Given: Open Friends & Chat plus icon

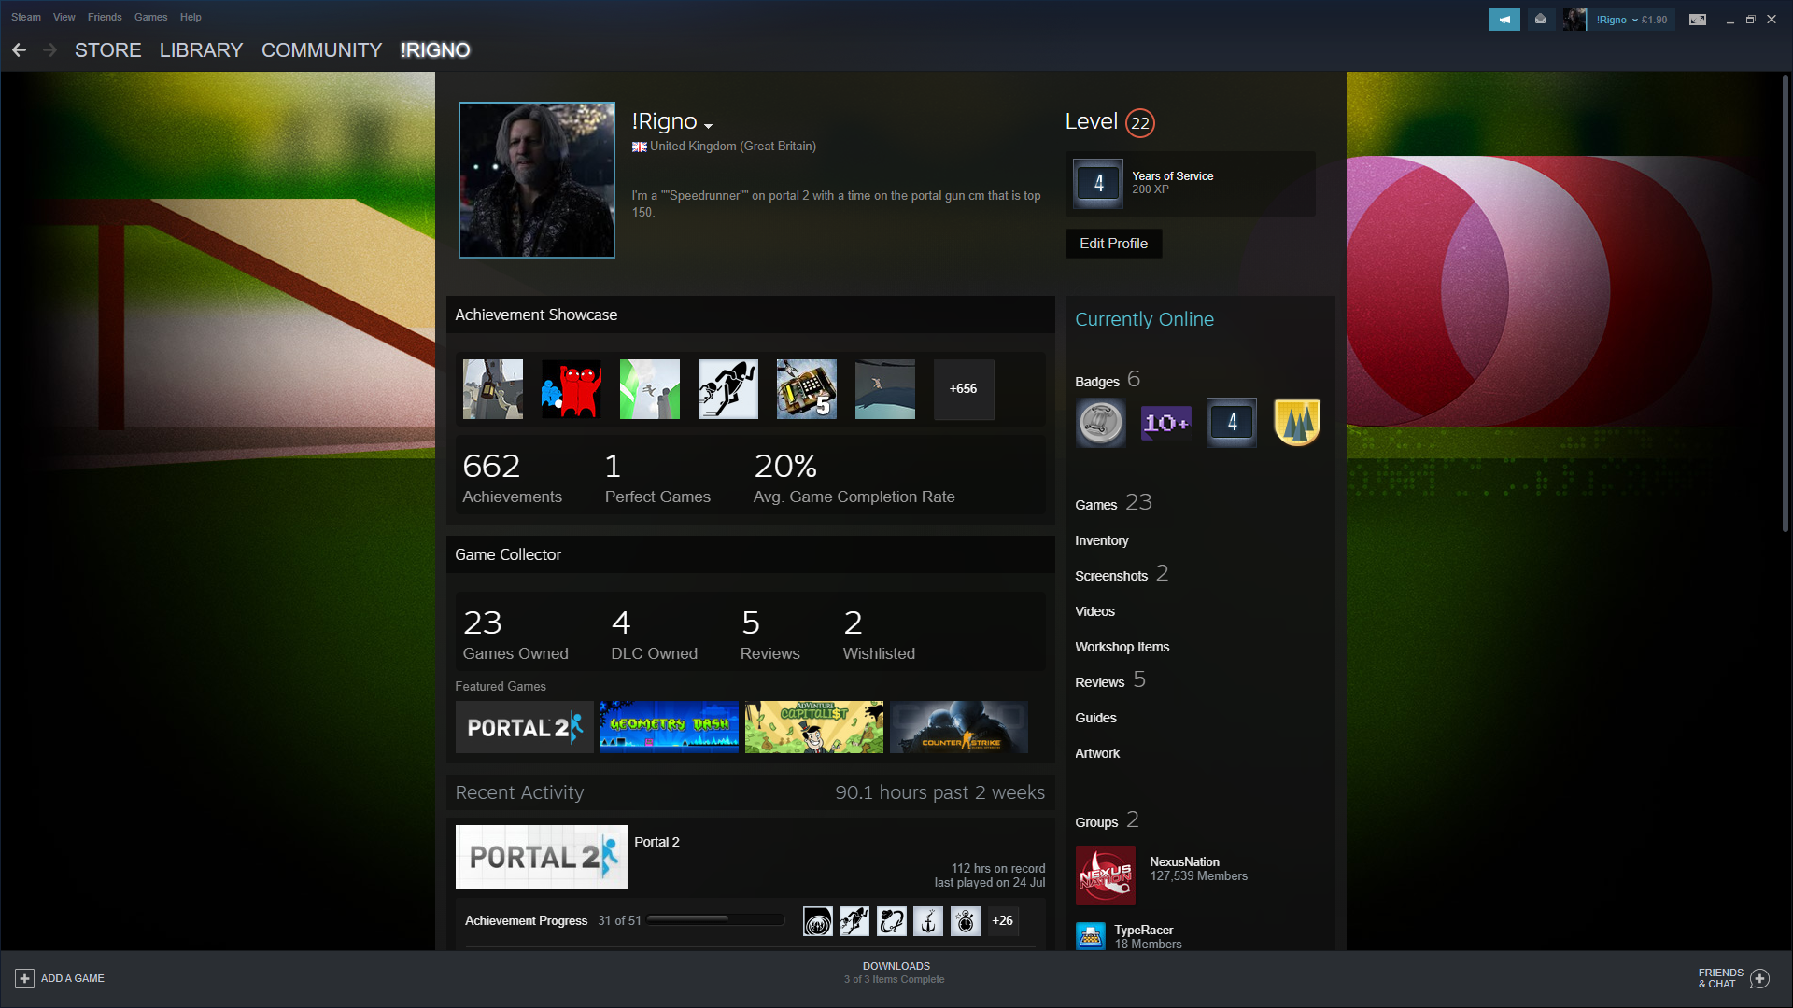Looking at the screenshot, I should tap(1760, 978).
